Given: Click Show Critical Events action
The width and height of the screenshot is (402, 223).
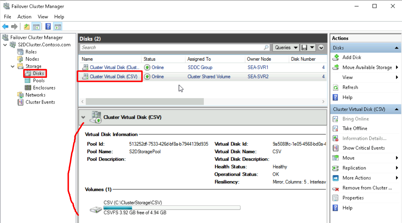Looking at the screenshot, I should (x=364, y=148).
